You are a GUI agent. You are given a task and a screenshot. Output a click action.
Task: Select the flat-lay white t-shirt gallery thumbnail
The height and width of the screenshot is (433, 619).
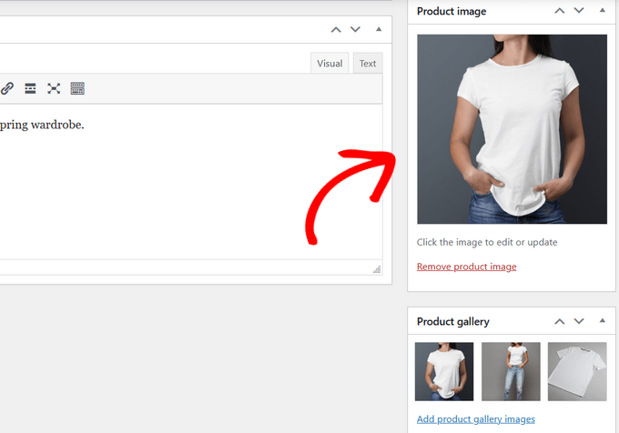(577, 371)
